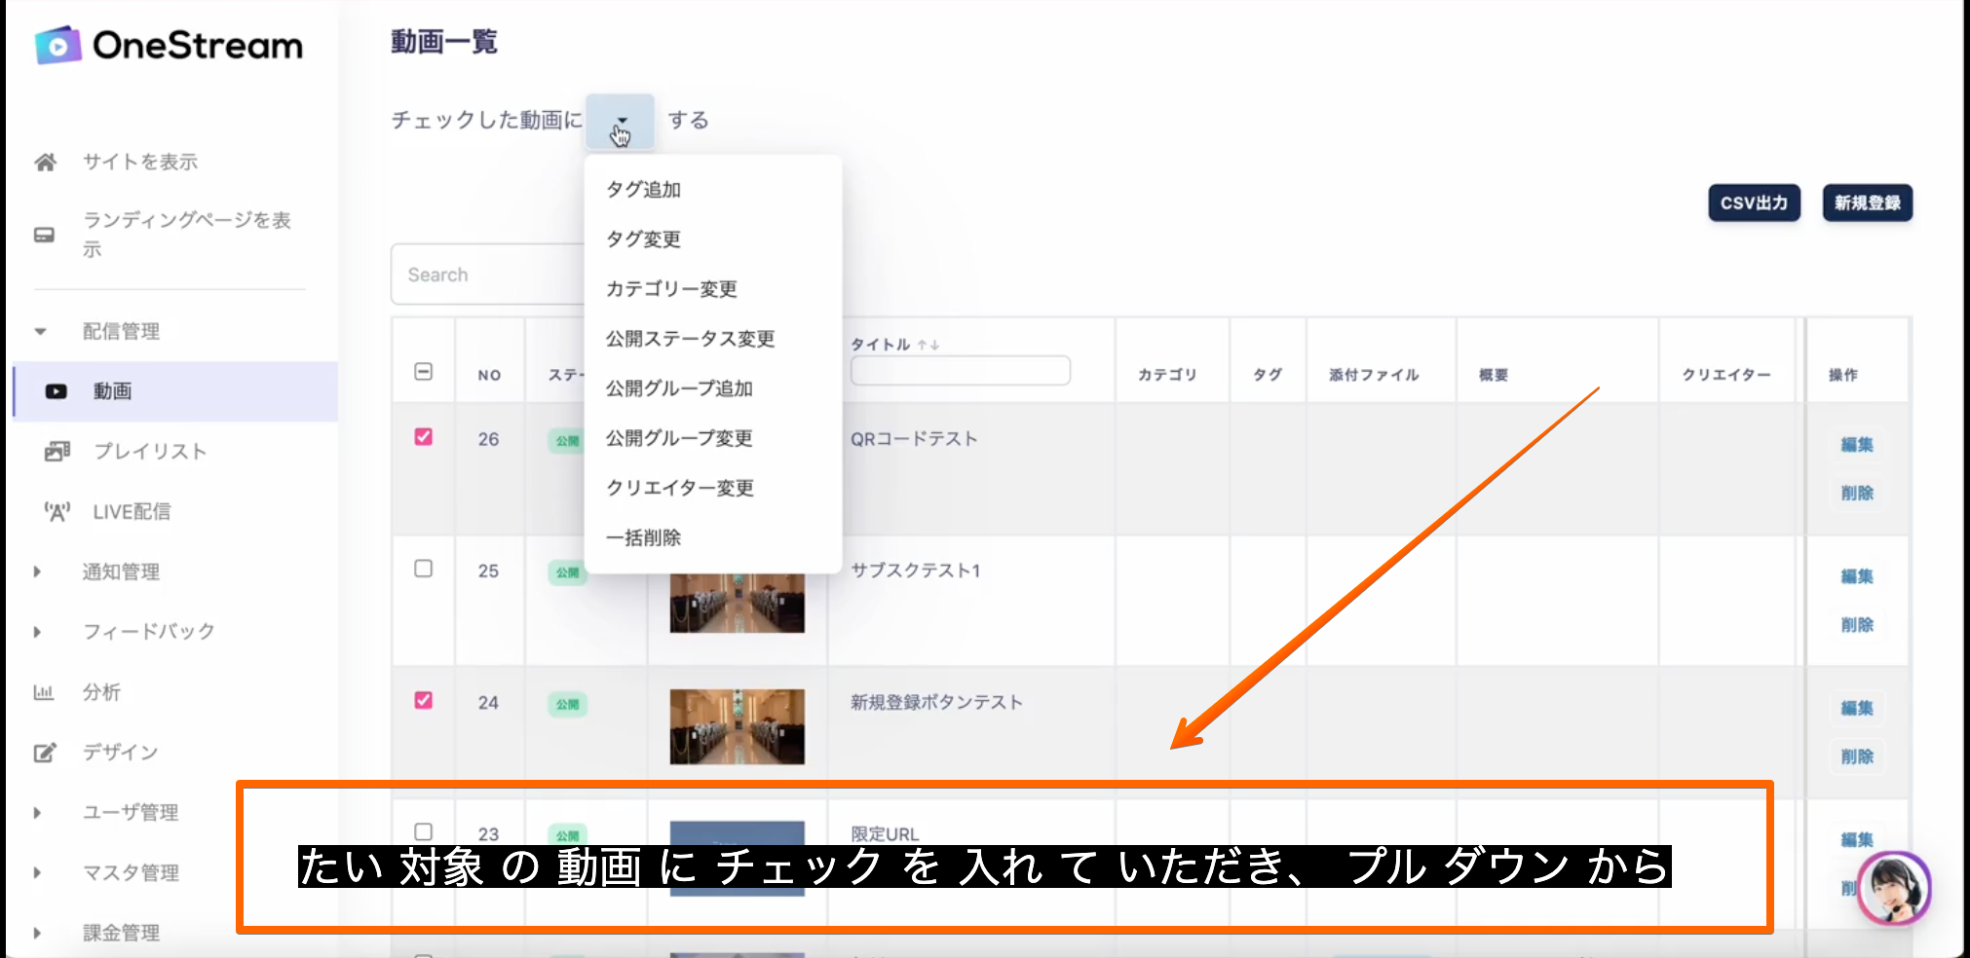Edit video 26 with 編集
Screen dimensions: 1970x958
coord(1857,445)
